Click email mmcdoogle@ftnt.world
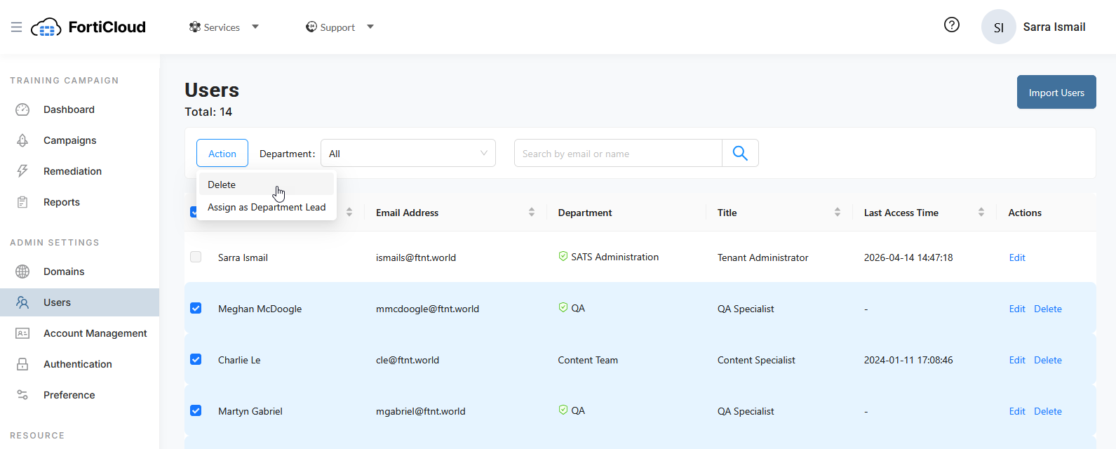The height and width of the screenshot is (449, 1116). (x=427, y=309)
